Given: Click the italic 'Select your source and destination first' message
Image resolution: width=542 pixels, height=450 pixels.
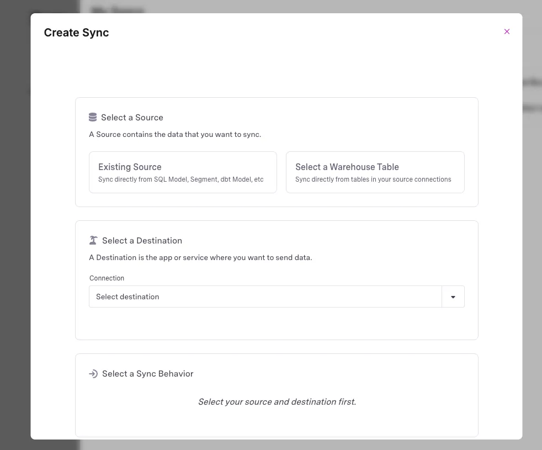Looking at the screenshot, I should (277, 402).
